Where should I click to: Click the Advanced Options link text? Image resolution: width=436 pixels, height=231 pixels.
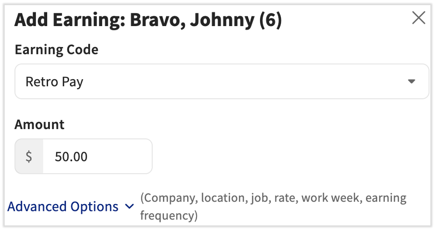tap(63, 206)
